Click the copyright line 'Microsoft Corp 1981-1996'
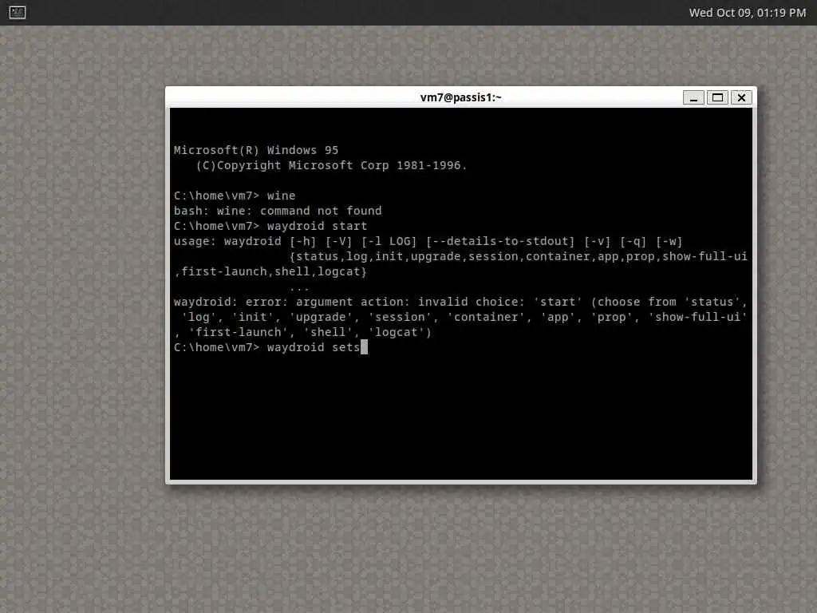Screen dimensions: 817x613 (331, 165)
